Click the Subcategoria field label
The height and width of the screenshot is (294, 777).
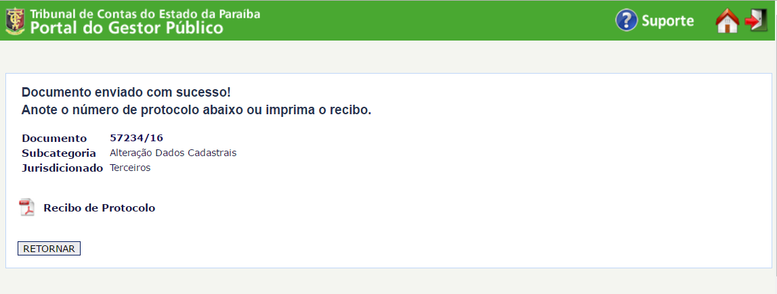58,153
